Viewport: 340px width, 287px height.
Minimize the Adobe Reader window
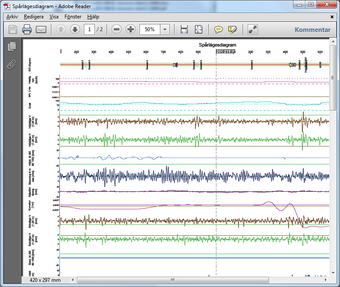(x=299, y=5)
